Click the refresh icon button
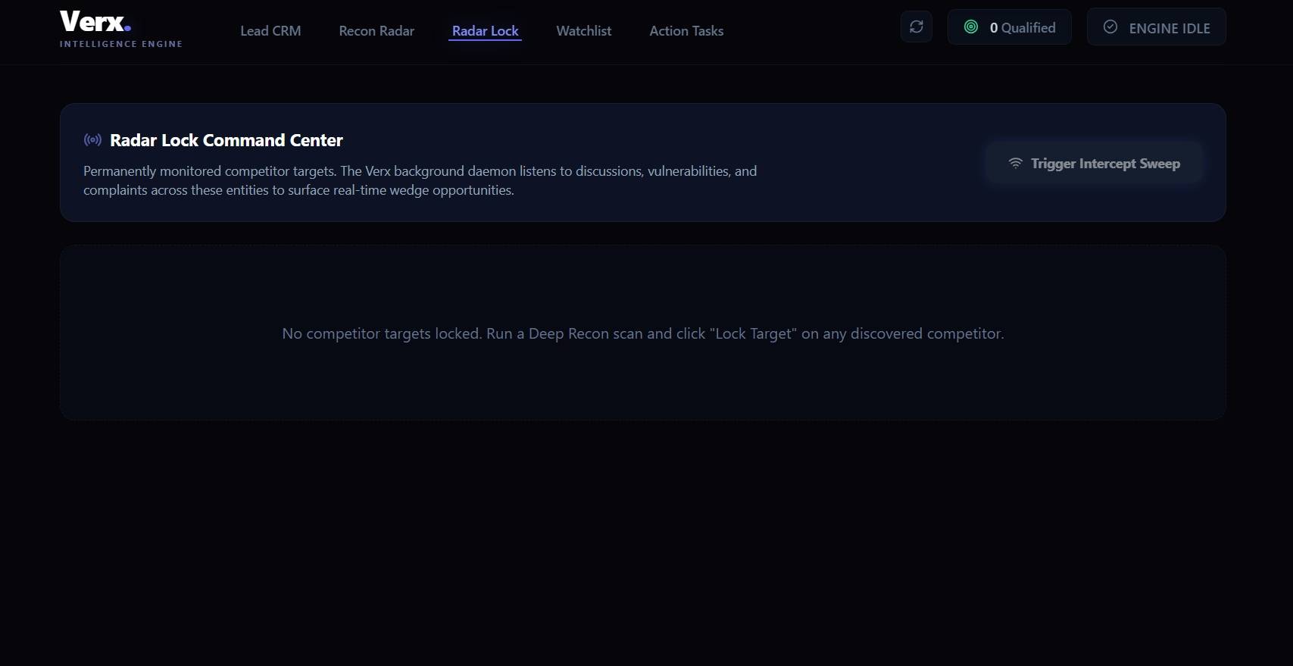 click(x=916, y=27)
